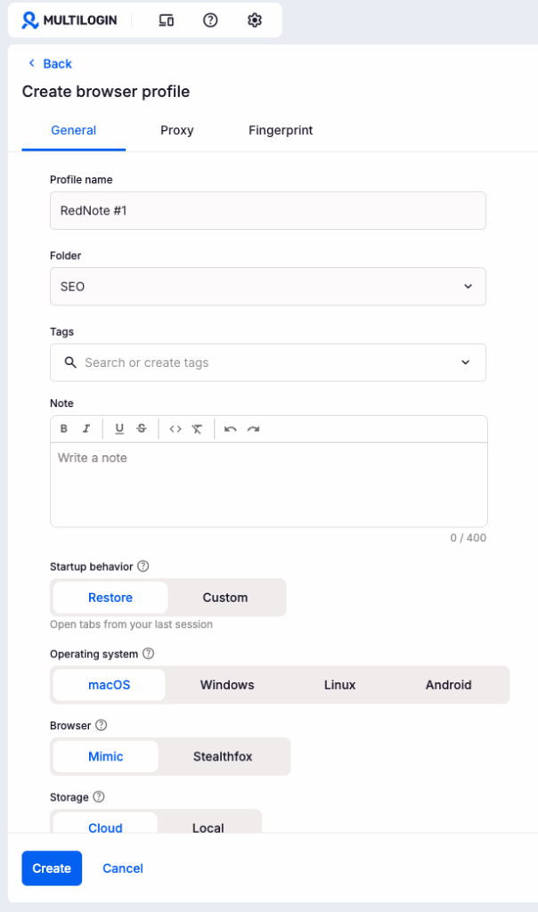Click the clear formatting icon in the note toolbar

click(196, 428)
